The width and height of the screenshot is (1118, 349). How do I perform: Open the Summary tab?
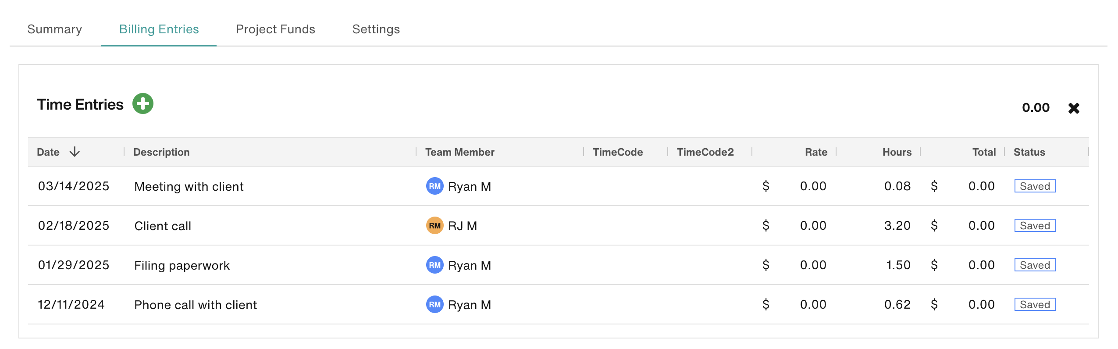pos(55,29)
